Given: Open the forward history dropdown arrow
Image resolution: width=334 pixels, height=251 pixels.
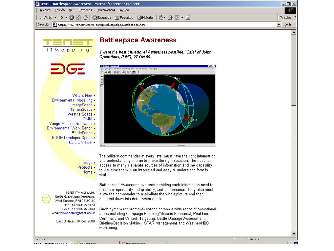Looking at the screenshot, I should click(x=66, y=18).
